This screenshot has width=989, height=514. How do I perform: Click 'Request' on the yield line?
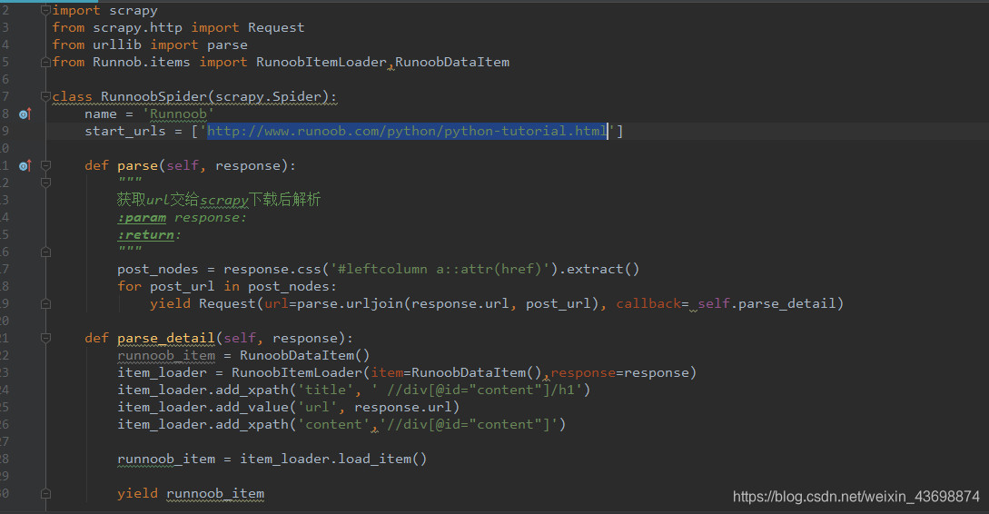point(227,303)
